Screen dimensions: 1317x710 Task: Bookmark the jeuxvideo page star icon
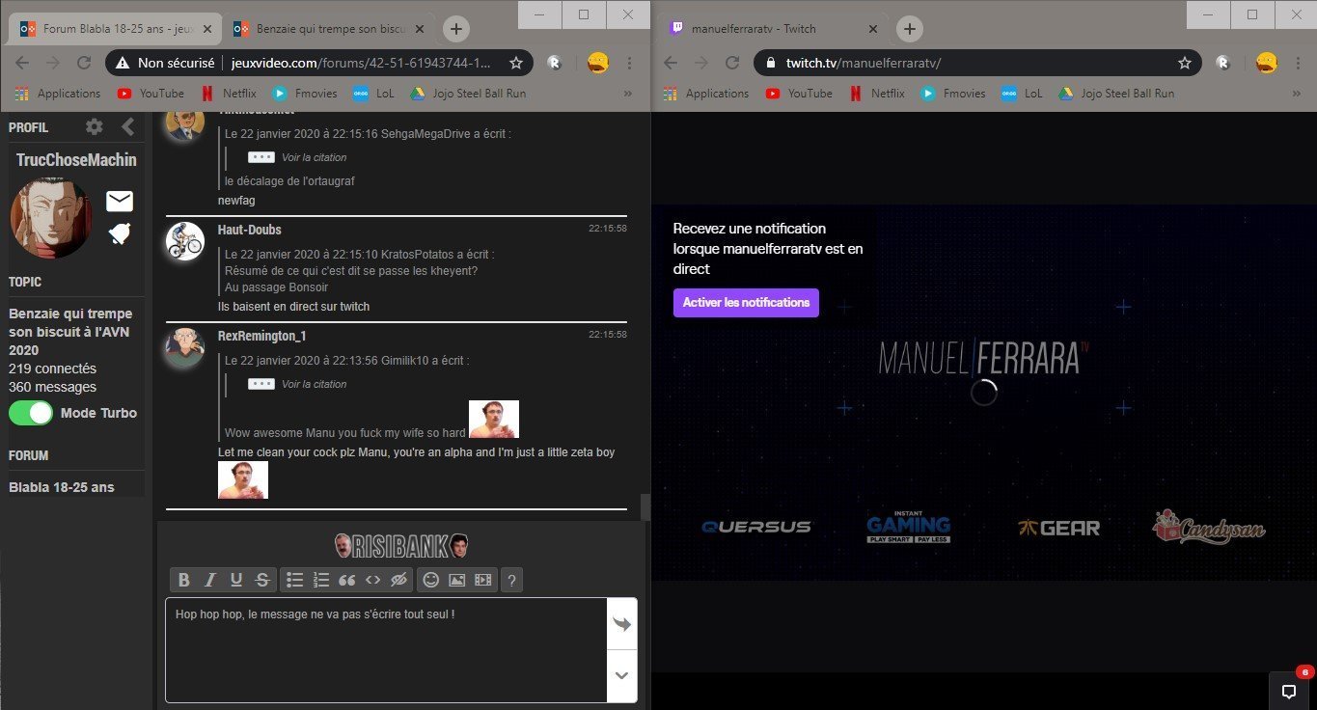pos(516,63)
